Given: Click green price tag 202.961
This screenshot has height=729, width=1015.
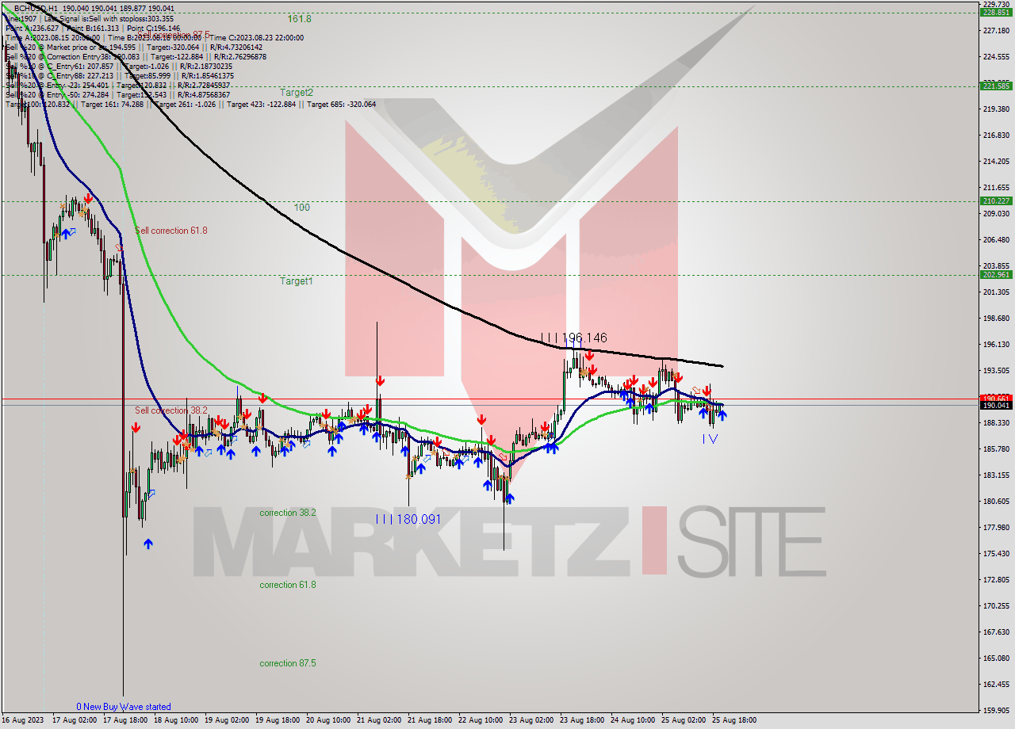Looking at the screenshot, I should pos(996,274).
